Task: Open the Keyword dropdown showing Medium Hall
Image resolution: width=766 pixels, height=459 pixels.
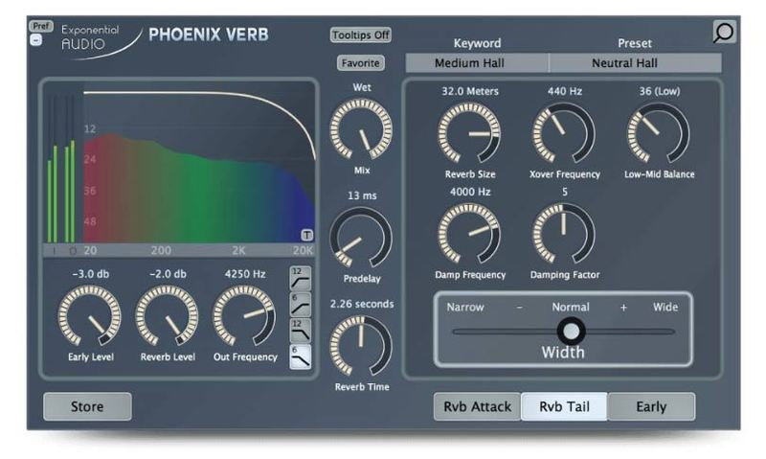Action: coord(477,63)
